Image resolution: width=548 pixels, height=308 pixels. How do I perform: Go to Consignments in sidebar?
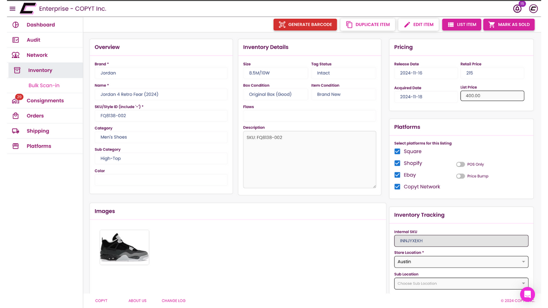click(45, 101)
